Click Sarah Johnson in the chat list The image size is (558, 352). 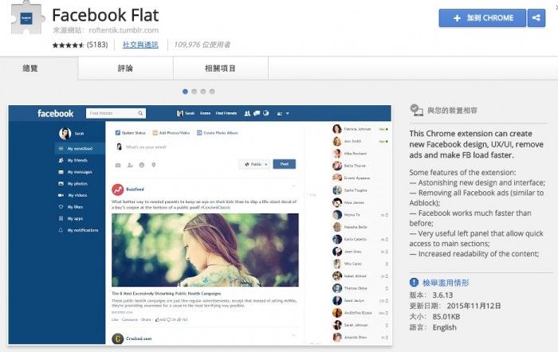pyautogui.click(x=356, y=325)
